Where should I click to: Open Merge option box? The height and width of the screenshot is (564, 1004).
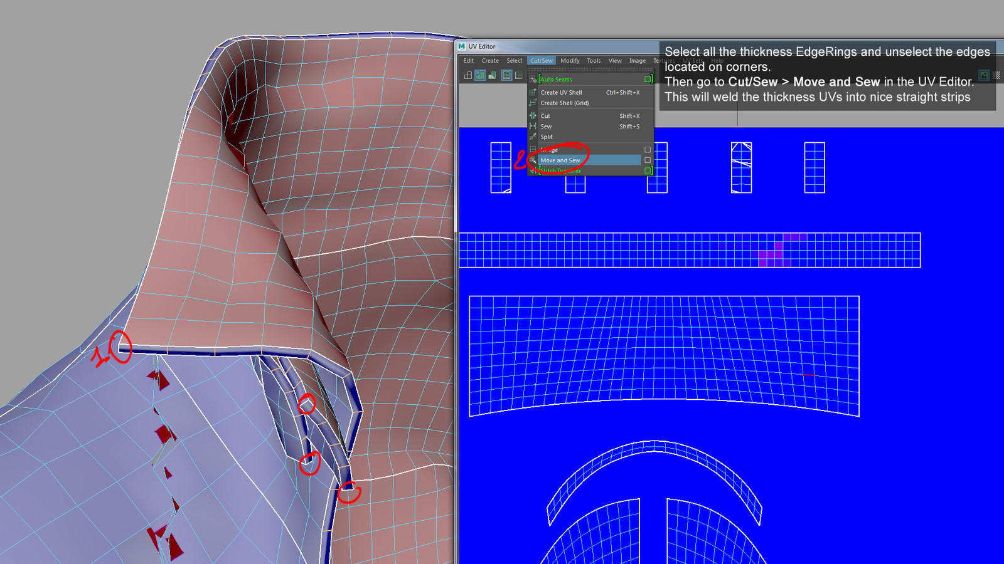(x=648, y=150)
